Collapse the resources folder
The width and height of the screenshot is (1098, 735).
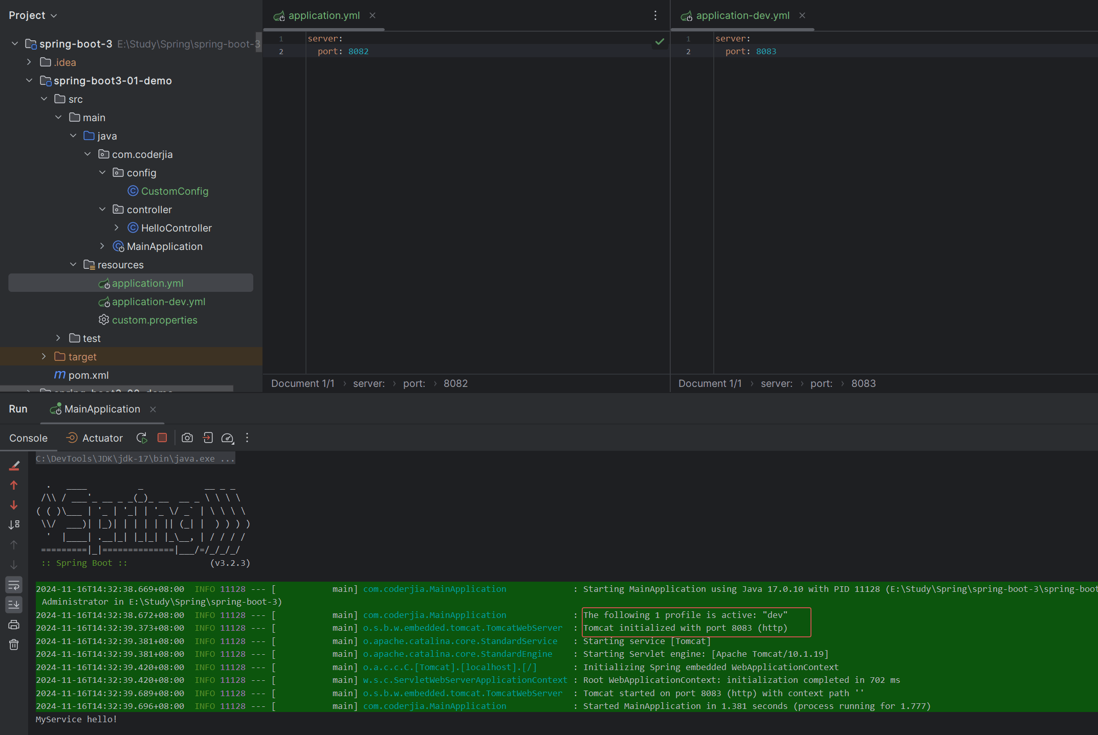(x=73, y=264)
